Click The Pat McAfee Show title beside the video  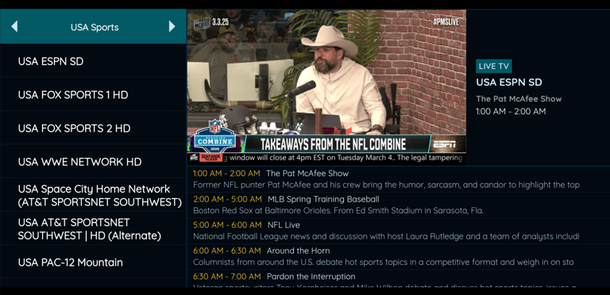click(519, 98)
